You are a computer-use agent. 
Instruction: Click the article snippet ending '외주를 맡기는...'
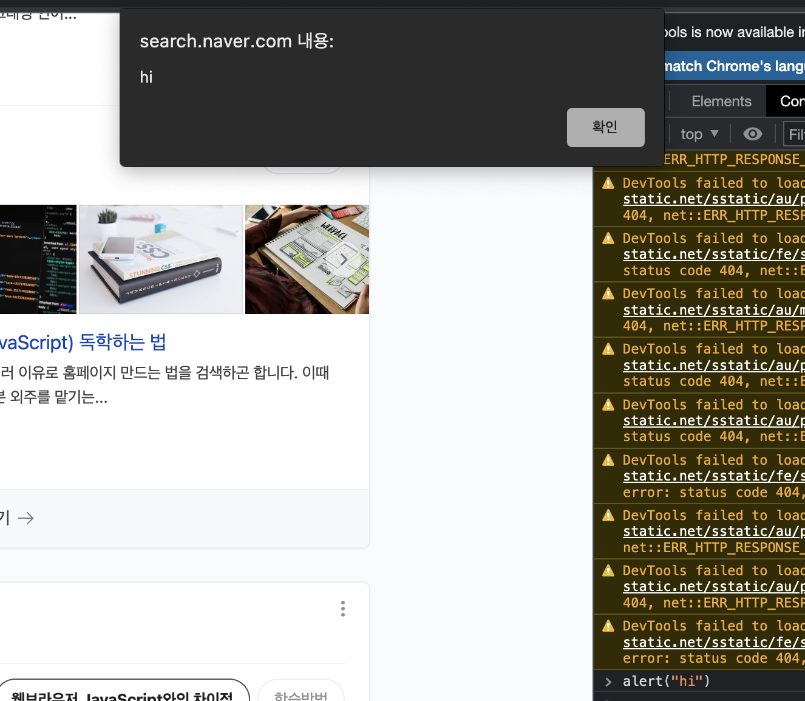tap(165, 385)
